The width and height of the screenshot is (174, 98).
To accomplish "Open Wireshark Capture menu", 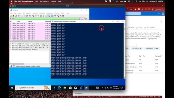I will click(x=29, y=13).
